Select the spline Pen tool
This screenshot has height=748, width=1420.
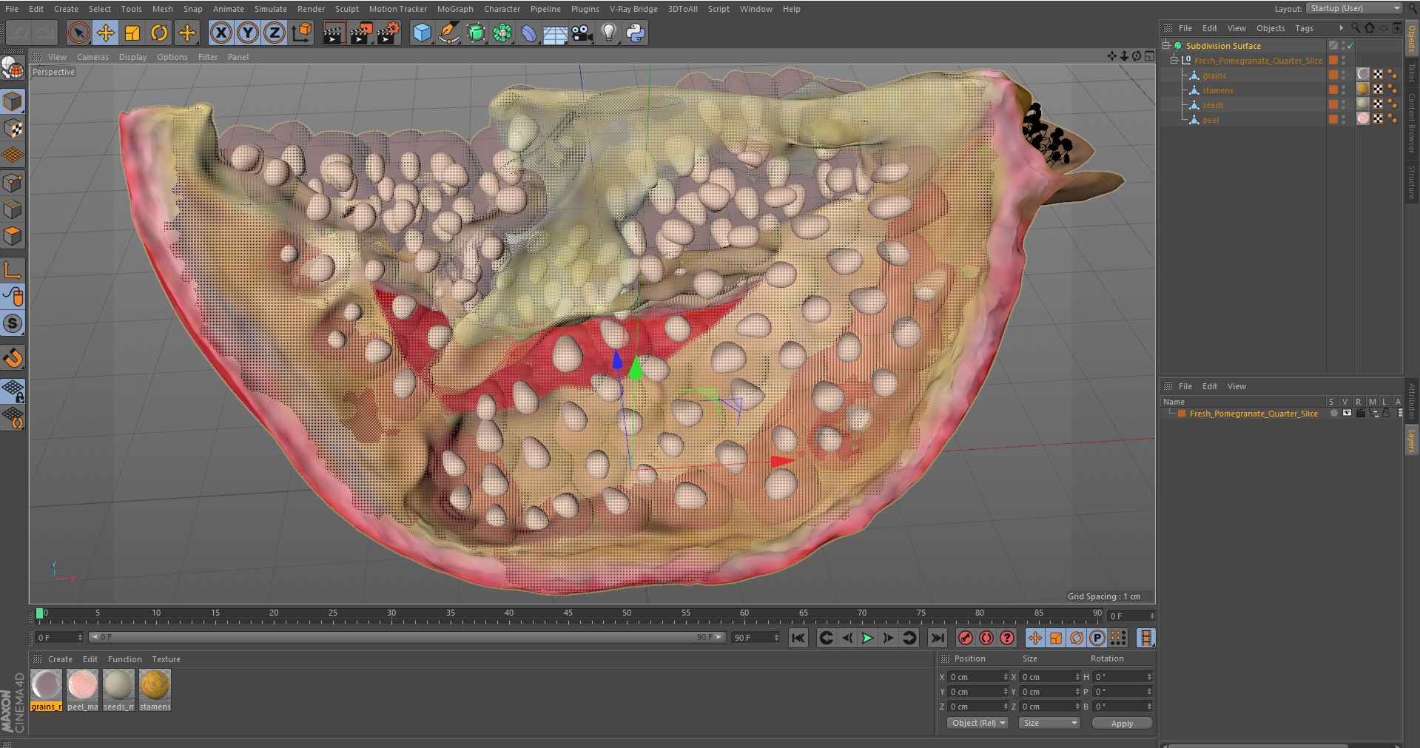pos(448,33)
